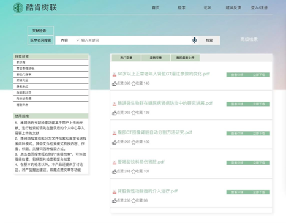286x223 pixels.
Task: Favorite the 60岁以上正常老年人 article via star icon
Action: 134,83
